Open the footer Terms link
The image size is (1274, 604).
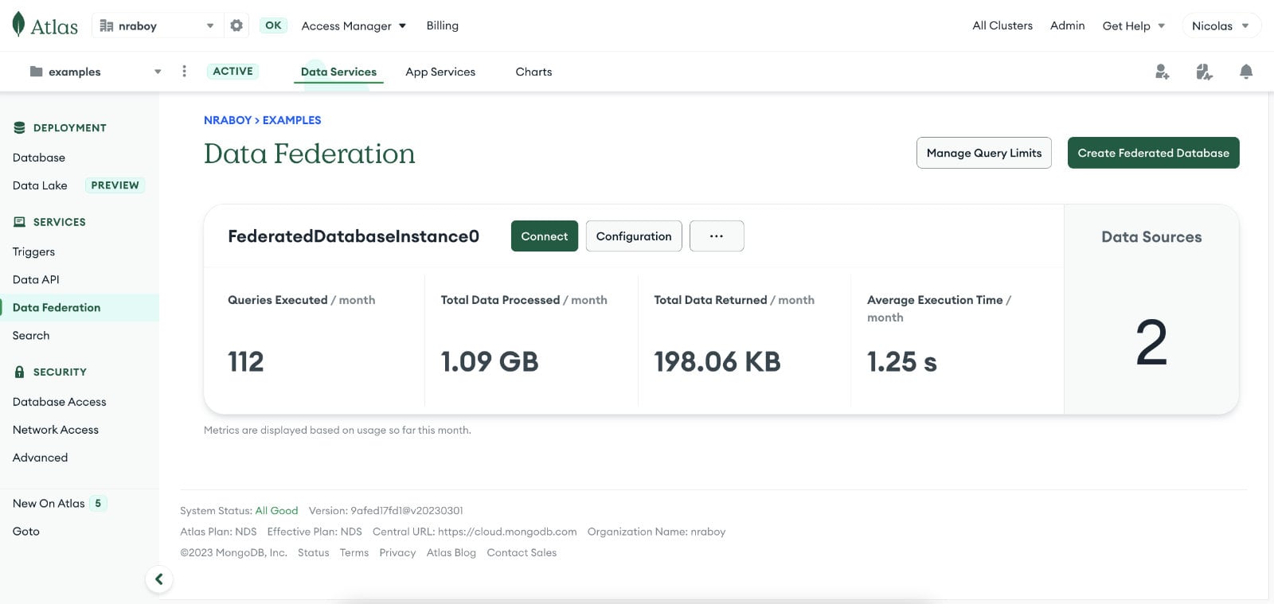(354, 552)
